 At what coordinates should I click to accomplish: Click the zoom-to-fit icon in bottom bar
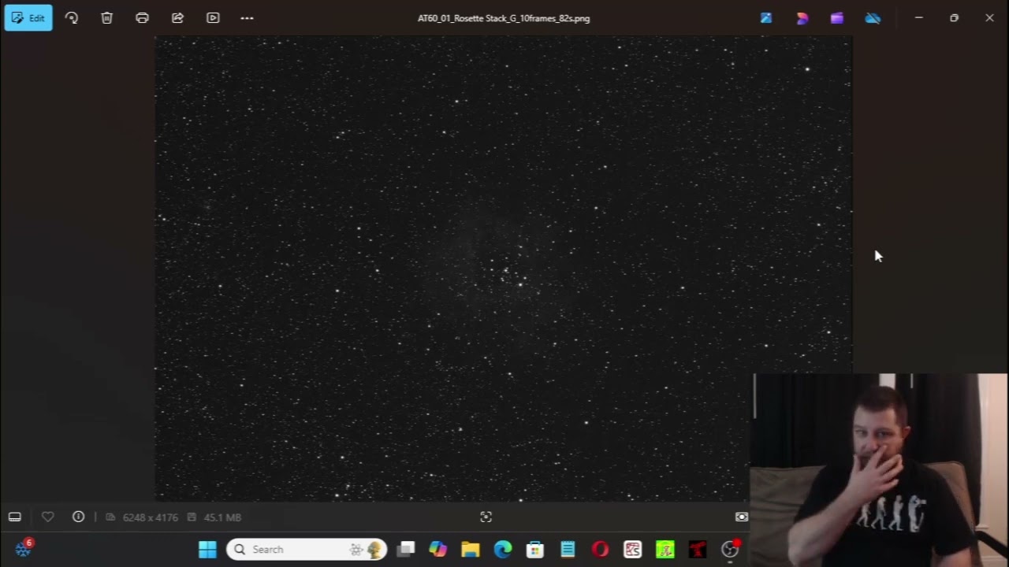click(486, 517)
